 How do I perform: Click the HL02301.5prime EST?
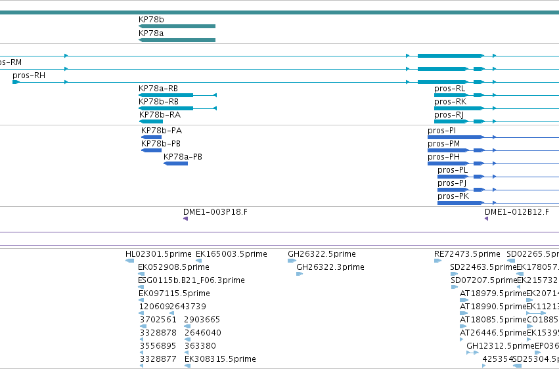click(130, 261)
